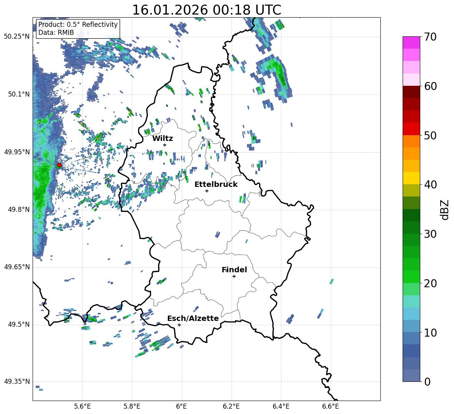
Task: Click the 6.6°E longitude label
Action: pos(331,406)
